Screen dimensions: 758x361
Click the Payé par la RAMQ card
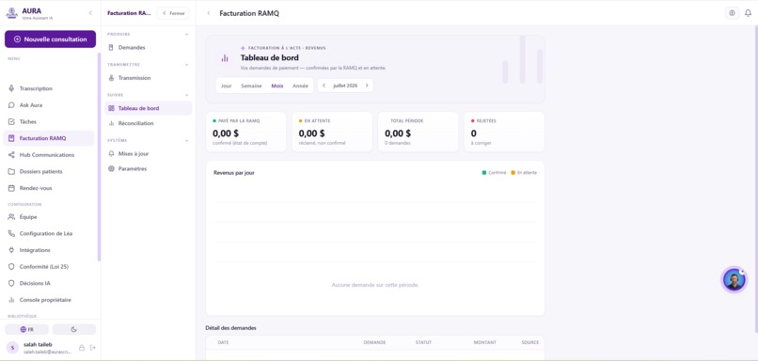pyautogui.click(x=245, y=132)
